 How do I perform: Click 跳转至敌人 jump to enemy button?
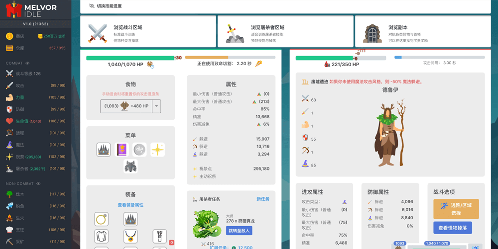pyautogui.click(x=239, y=230)
